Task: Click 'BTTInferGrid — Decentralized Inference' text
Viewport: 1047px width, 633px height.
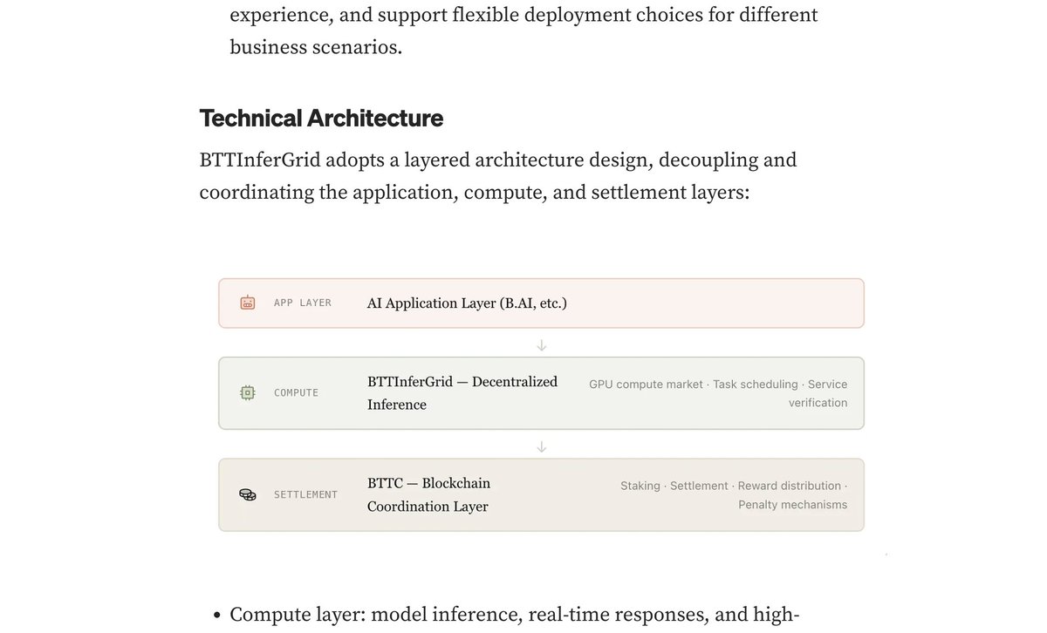Action: coord(462,393)
